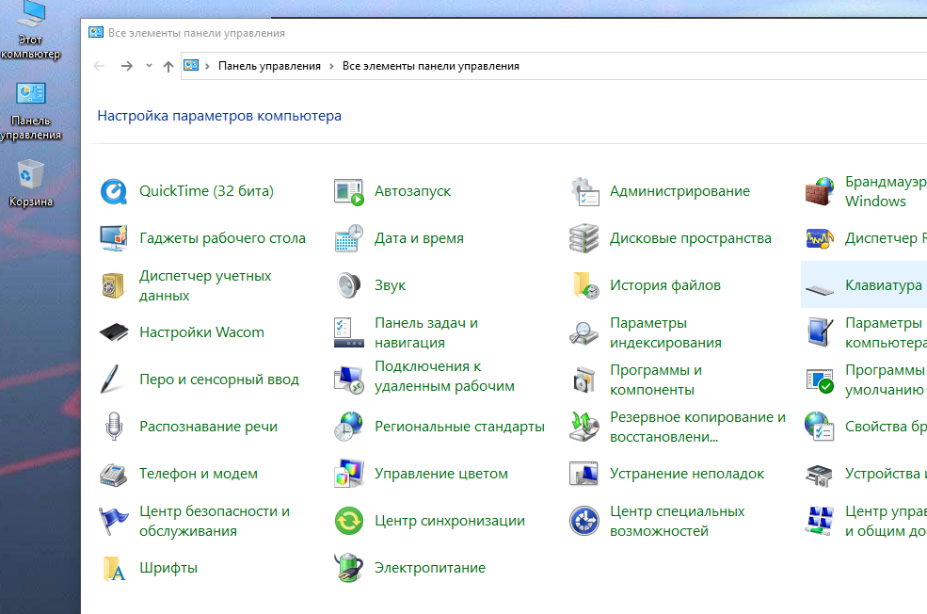Open the Центр управления сетями icon
Viewport: 927px width, 614px height.
(x=820, y=521)
